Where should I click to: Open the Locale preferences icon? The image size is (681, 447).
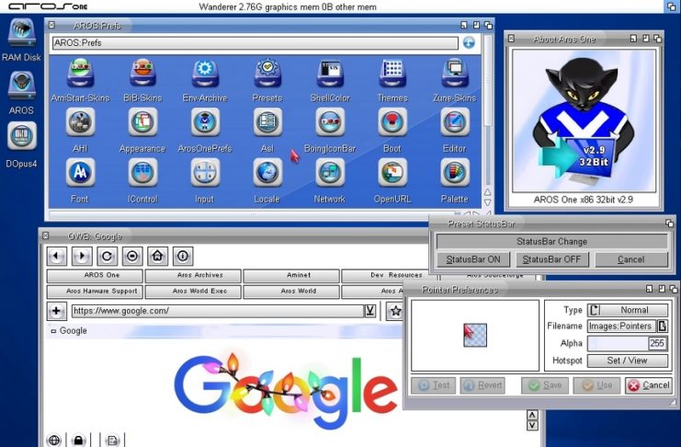(267, 175)
